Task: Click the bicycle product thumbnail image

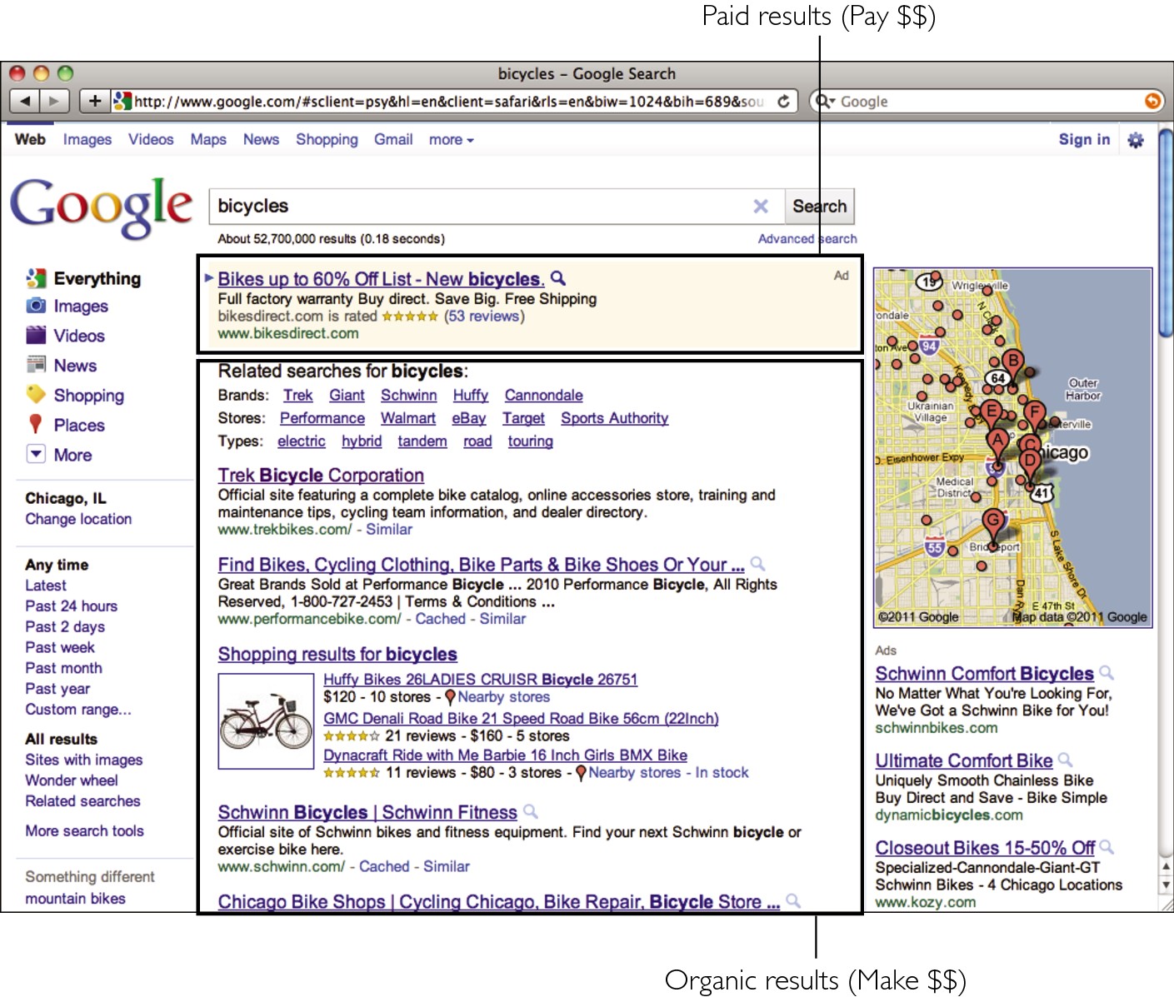Action: (265, 720)
